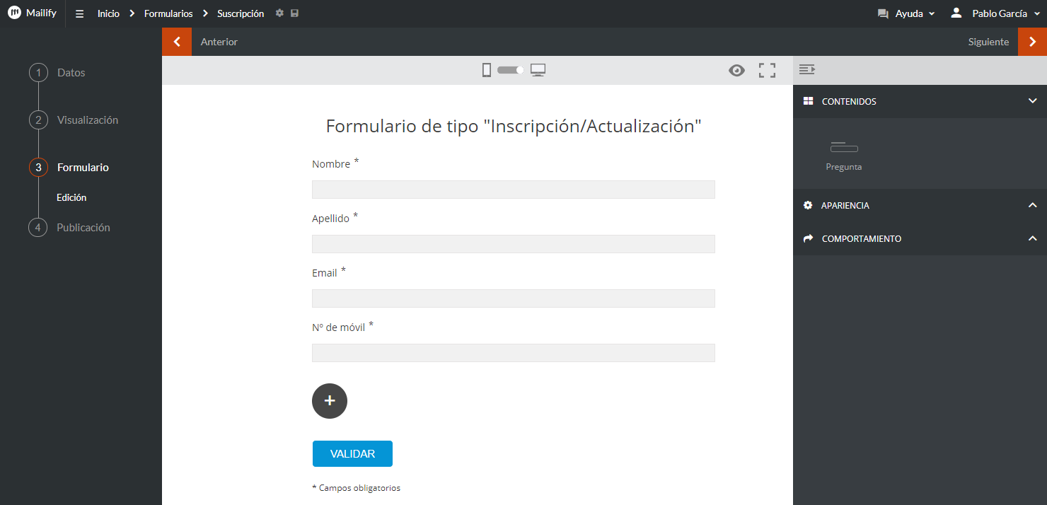This screenshot has width=1047, height=505.
Task: Open the Ayuda dropdown menu
Action: (906, 13)
